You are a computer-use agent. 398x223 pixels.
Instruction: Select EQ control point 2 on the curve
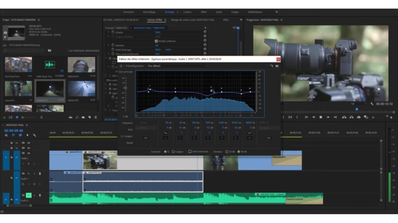point(175,92)
